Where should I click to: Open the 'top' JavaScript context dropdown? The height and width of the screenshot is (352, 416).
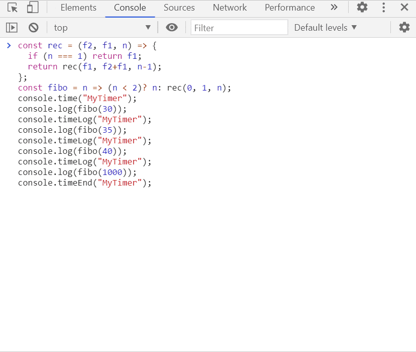(x=102, y=28)
